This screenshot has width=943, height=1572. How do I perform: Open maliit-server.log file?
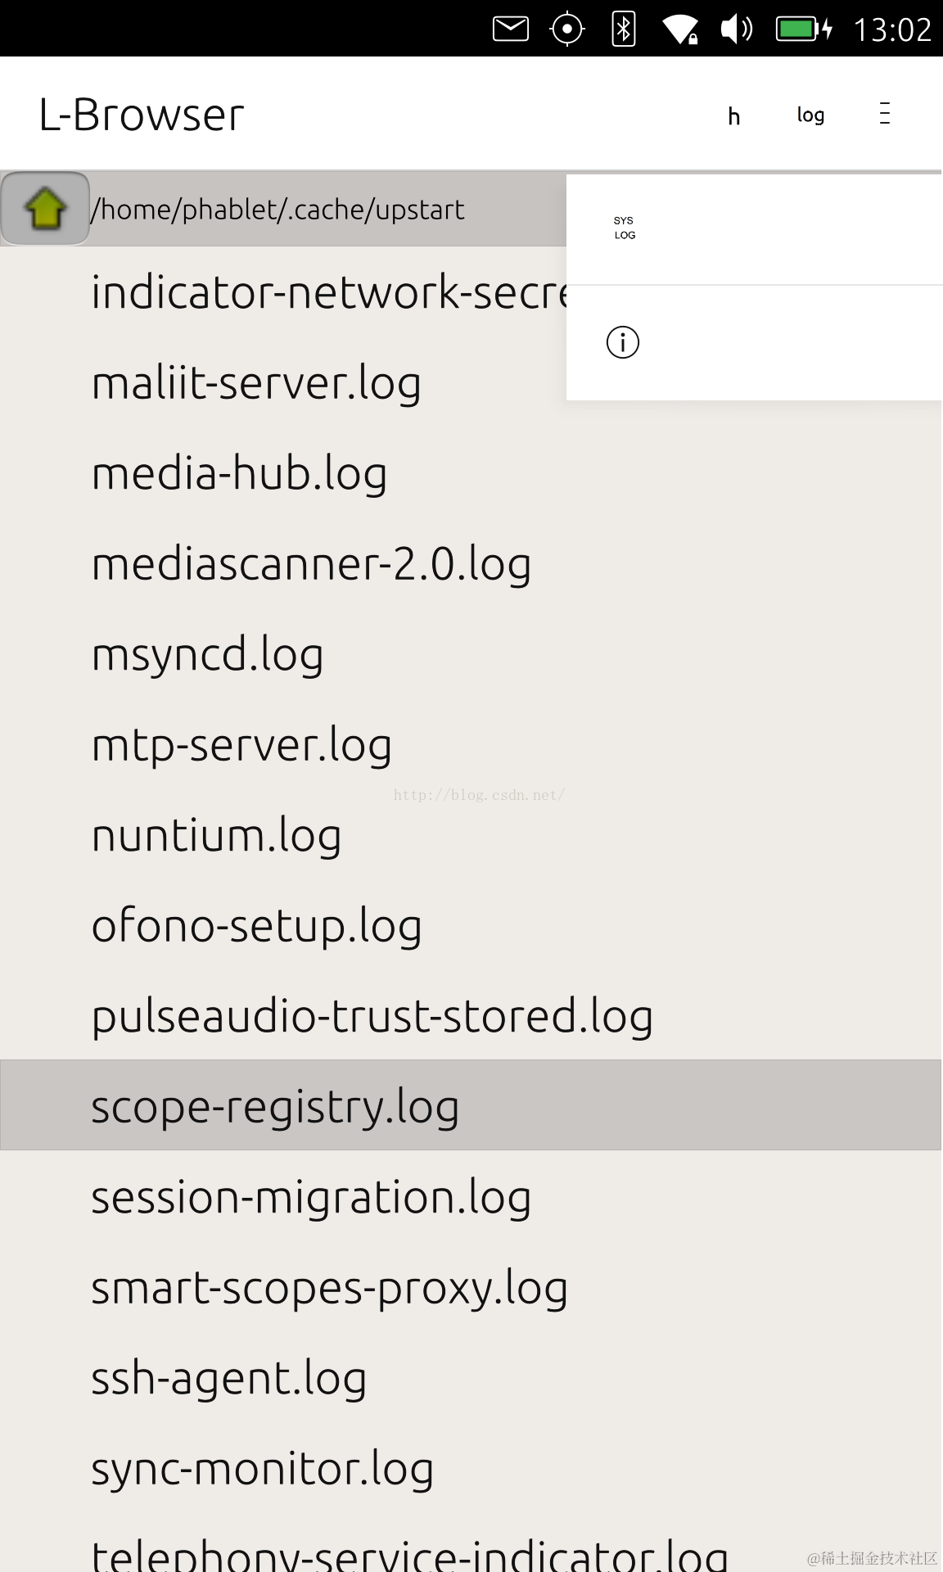click(x=256, y=383)
